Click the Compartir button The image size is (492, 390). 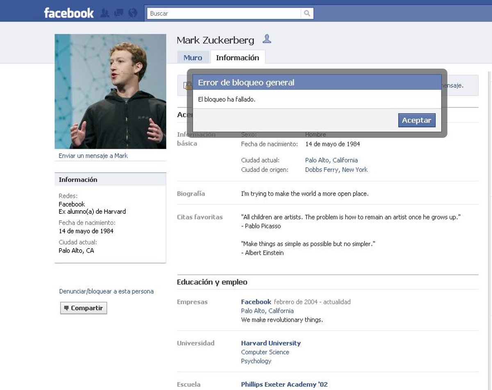(84, 308)
